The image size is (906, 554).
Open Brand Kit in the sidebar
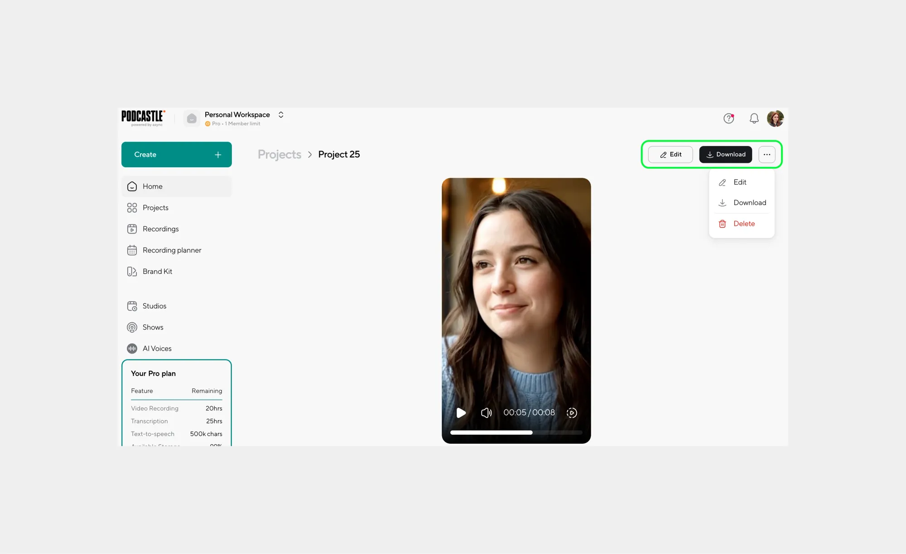tap(157, 272)
